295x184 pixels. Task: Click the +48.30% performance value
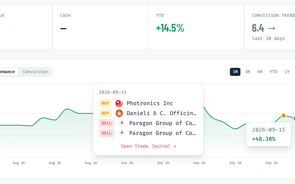point(264,139)
